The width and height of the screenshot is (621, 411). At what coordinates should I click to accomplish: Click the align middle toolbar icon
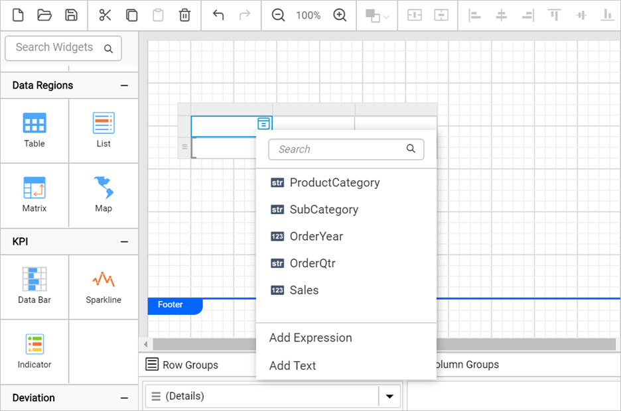(x=581, y=15)
